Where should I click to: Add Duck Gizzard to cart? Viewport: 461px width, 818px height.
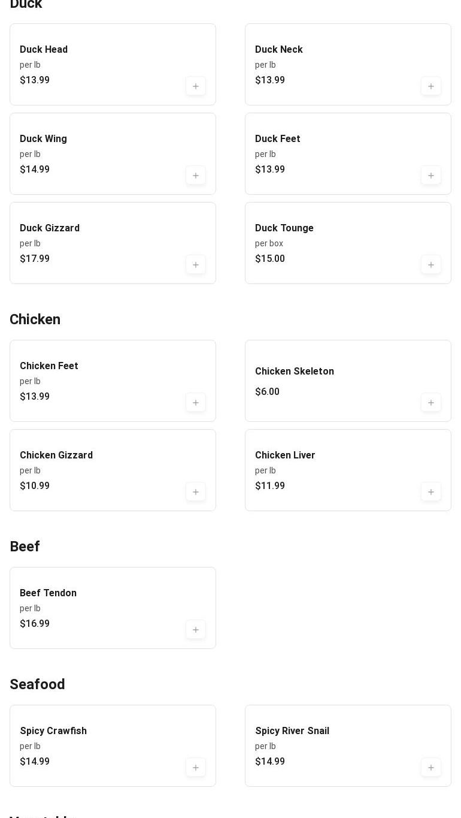pyautogui.click(x=196, y=265)
